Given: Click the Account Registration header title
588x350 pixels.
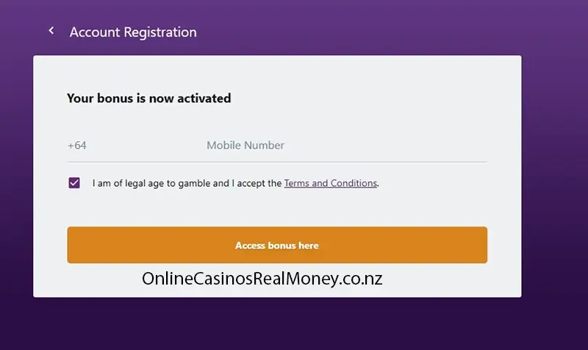Looking at the screenshot, I should point(133,32).
